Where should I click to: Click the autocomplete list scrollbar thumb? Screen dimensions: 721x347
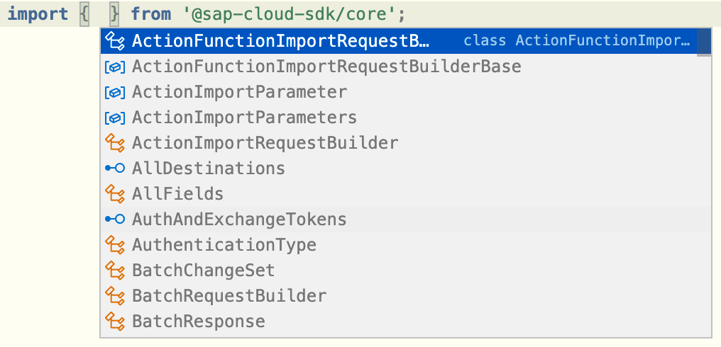tap(704, 42)
